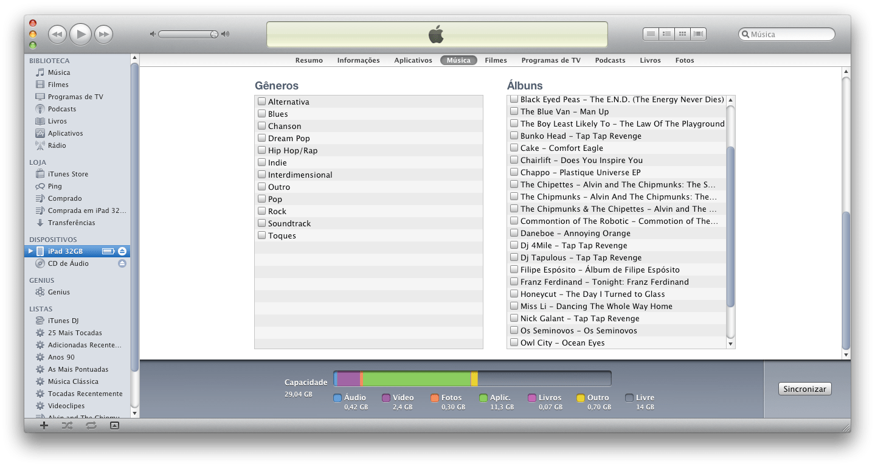
Task: Open the Aplicativos tab
Action: [413, 60]
